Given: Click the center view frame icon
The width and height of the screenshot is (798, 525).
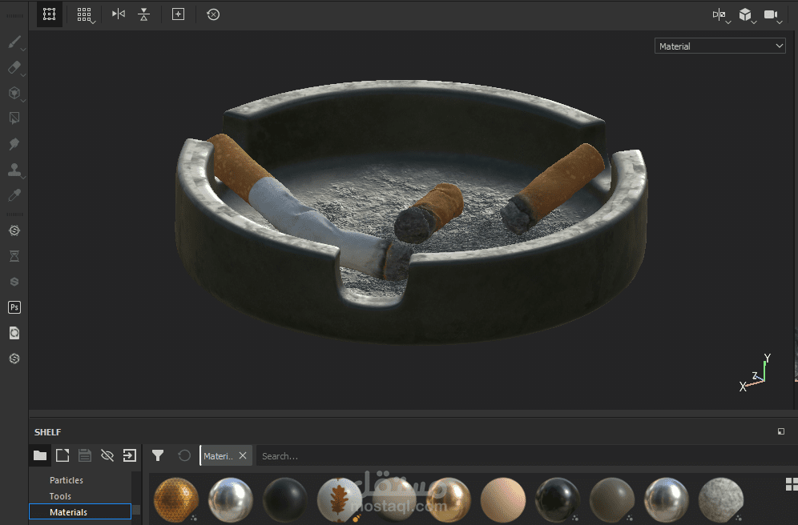Looking at the screenshot, I should tap(178, 14).
